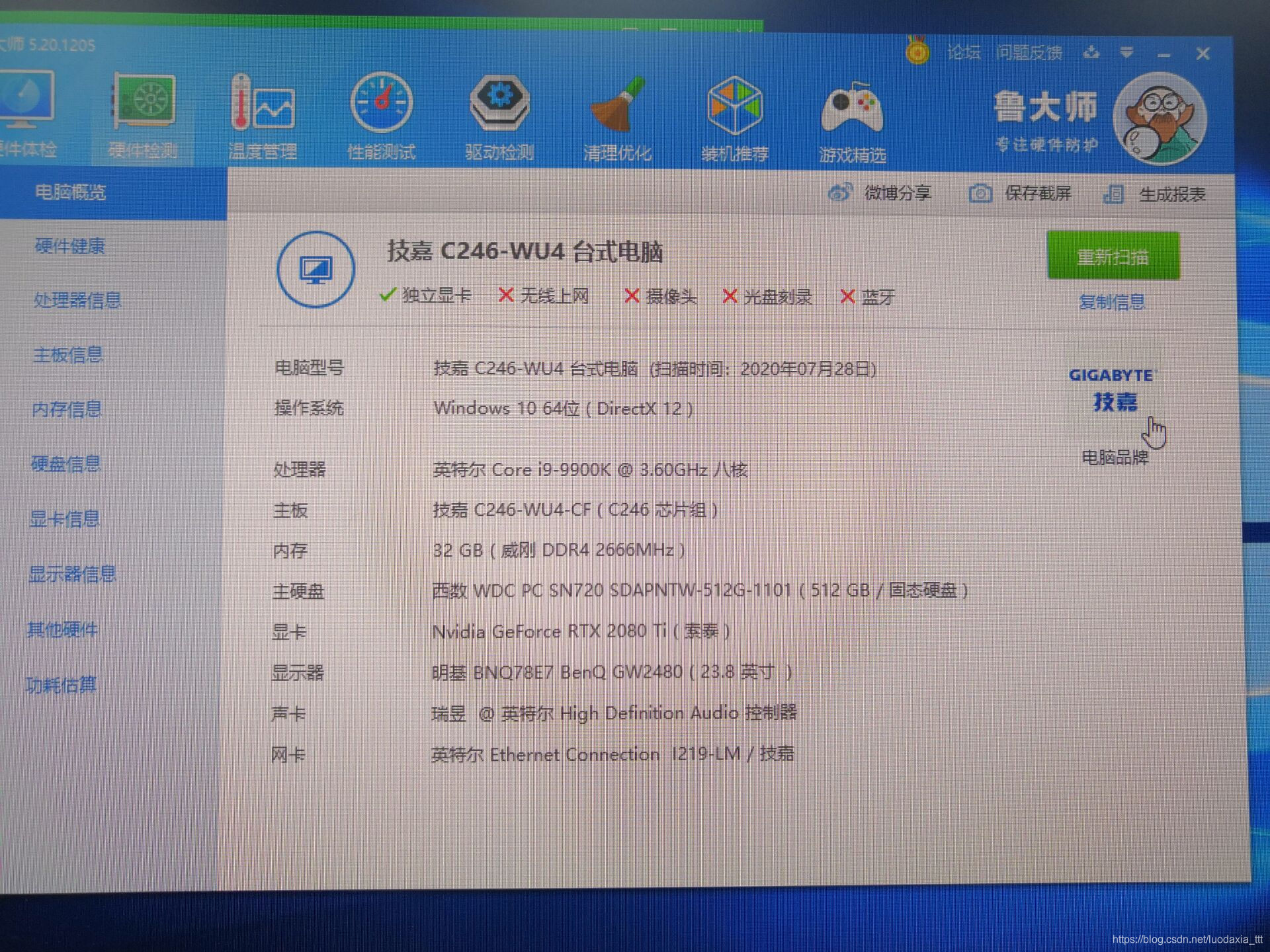Select the 处理器信息 sidebar item

tap(77, 300)
